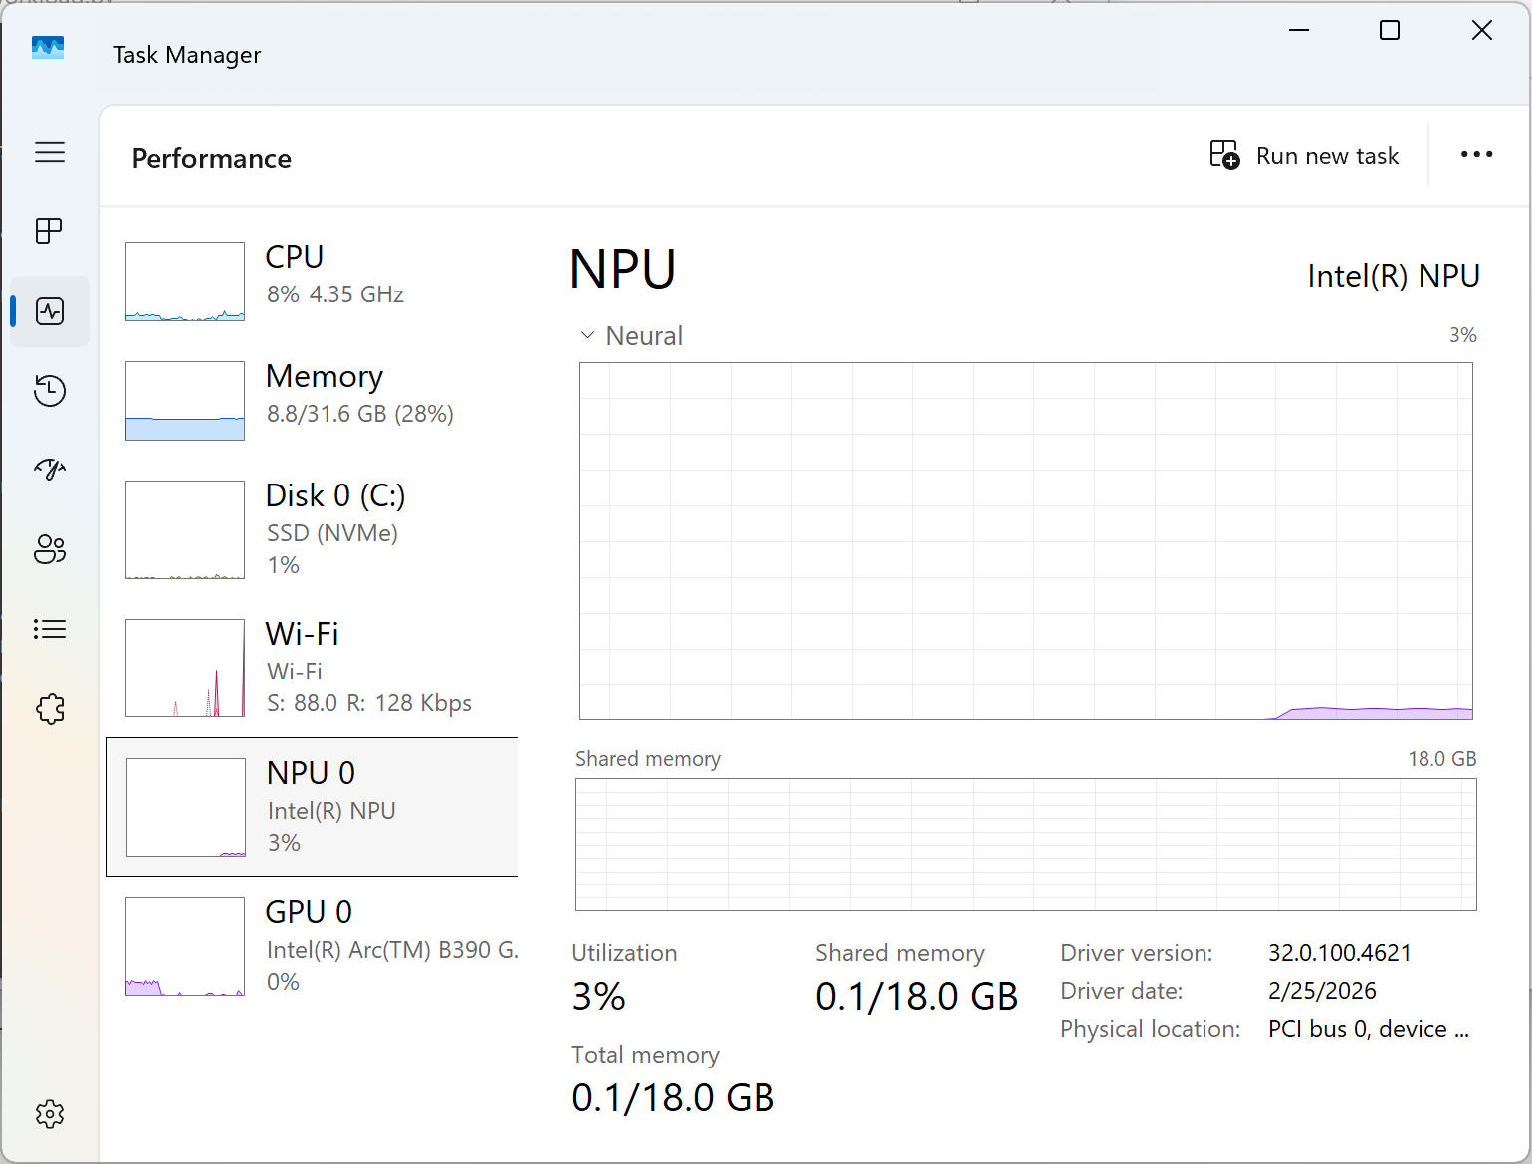Click the Shared memory usage graph
1532x1164 pixels.
coord(1025,845)
